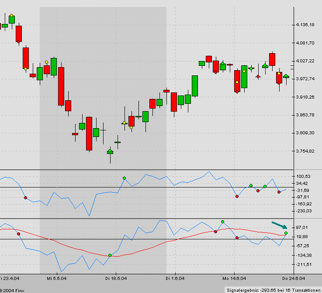Select the 3.754,82 price axis label

tap(305, 151)
